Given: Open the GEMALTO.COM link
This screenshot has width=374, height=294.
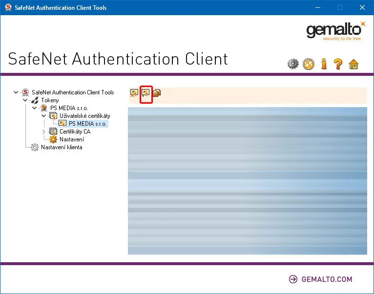Looking at the screenshot, I should click(327, 279).
